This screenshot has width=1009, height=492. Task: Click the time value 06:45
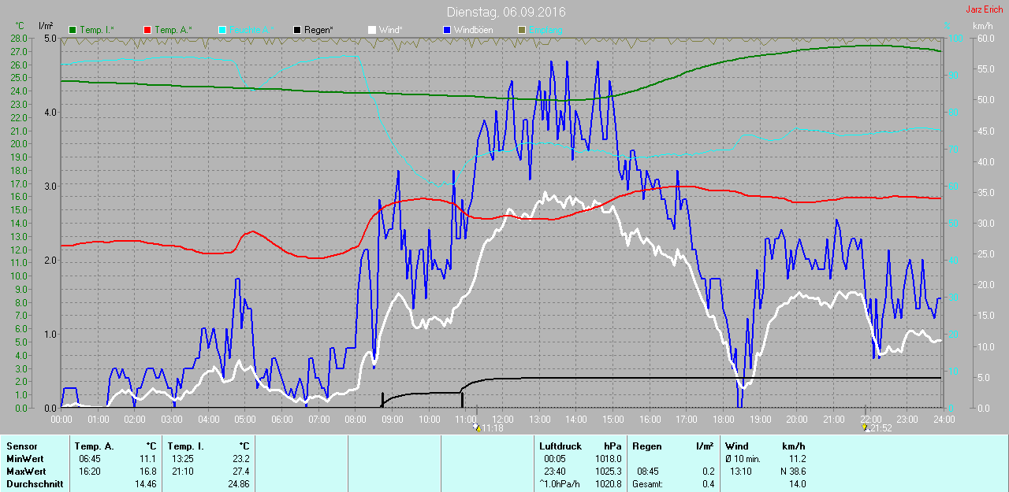tap(90, 458)
